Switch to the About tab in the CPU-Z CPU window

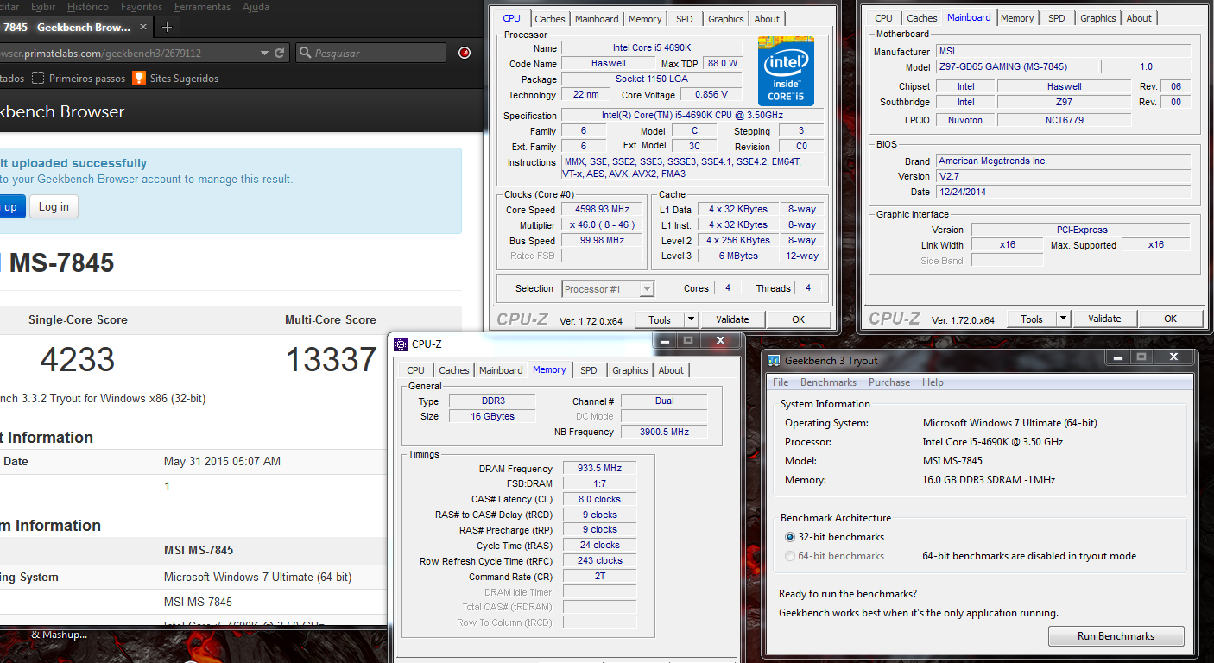pyautogui.click(x=767, y=19)
